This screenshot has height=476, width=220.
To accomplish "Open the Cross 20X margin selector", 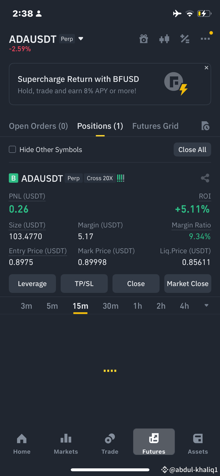I will tap(100, 178).
